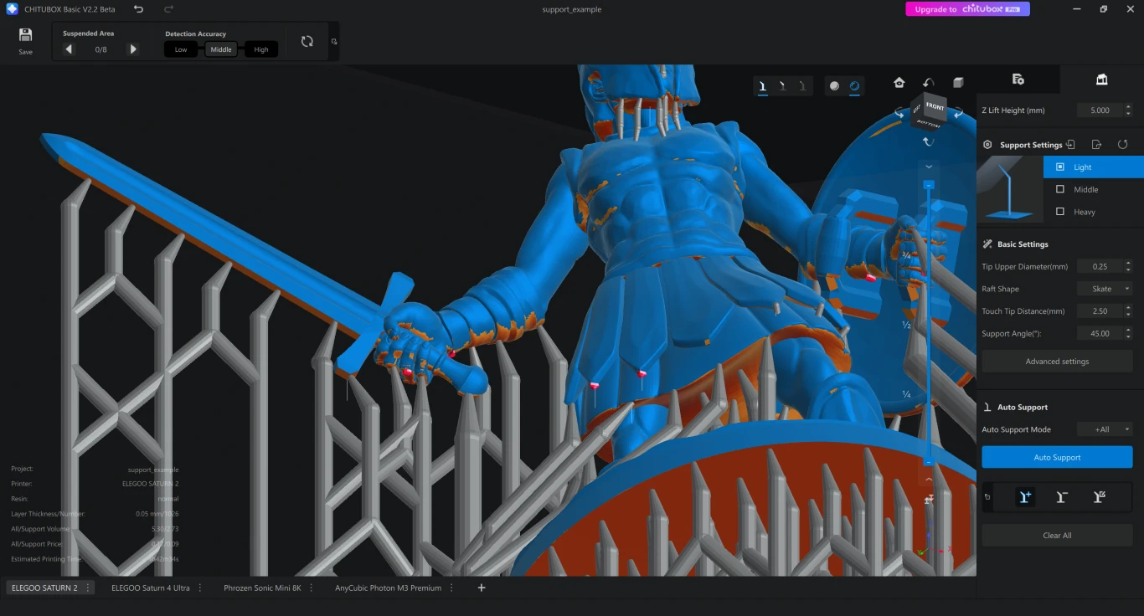Click the Tip Upper Diameter field
This screenshot has height=616, width=1144.
[1100, 267]
